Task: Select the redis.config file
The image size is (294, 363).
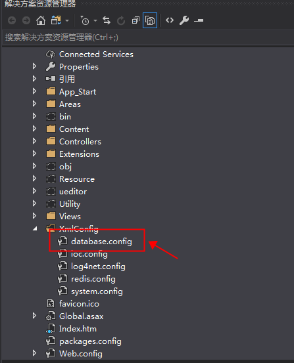Action: click(x=93, y=279)
